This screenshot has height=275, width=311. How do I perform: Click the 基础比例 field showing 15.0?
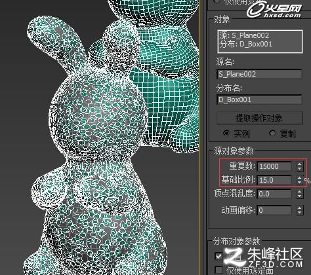pos(274,180)
